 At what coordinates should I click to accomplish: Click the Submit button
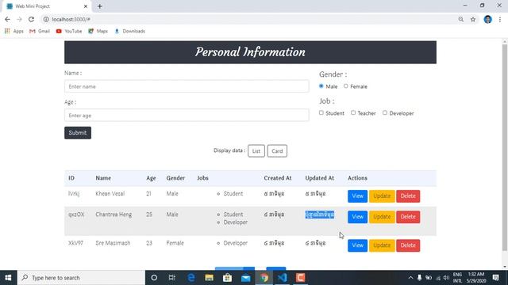(78, 133)
